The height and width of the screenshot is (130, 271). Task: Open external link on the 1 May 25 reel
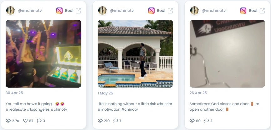[170, 11]
